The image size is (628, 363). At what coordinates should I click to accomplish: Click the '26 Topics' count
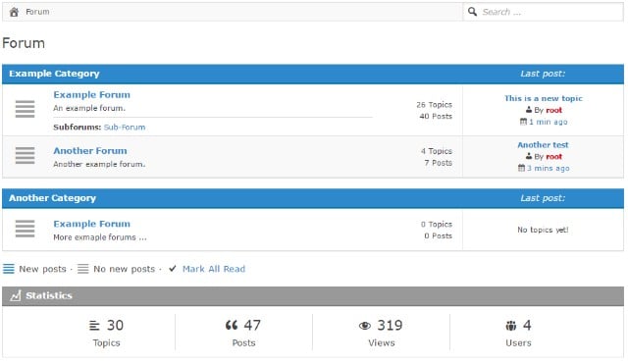(x=434, y=104)
